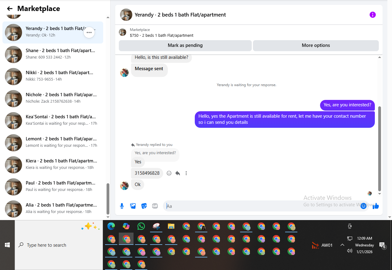Click the conversation list scrollbar thumb

108,199
